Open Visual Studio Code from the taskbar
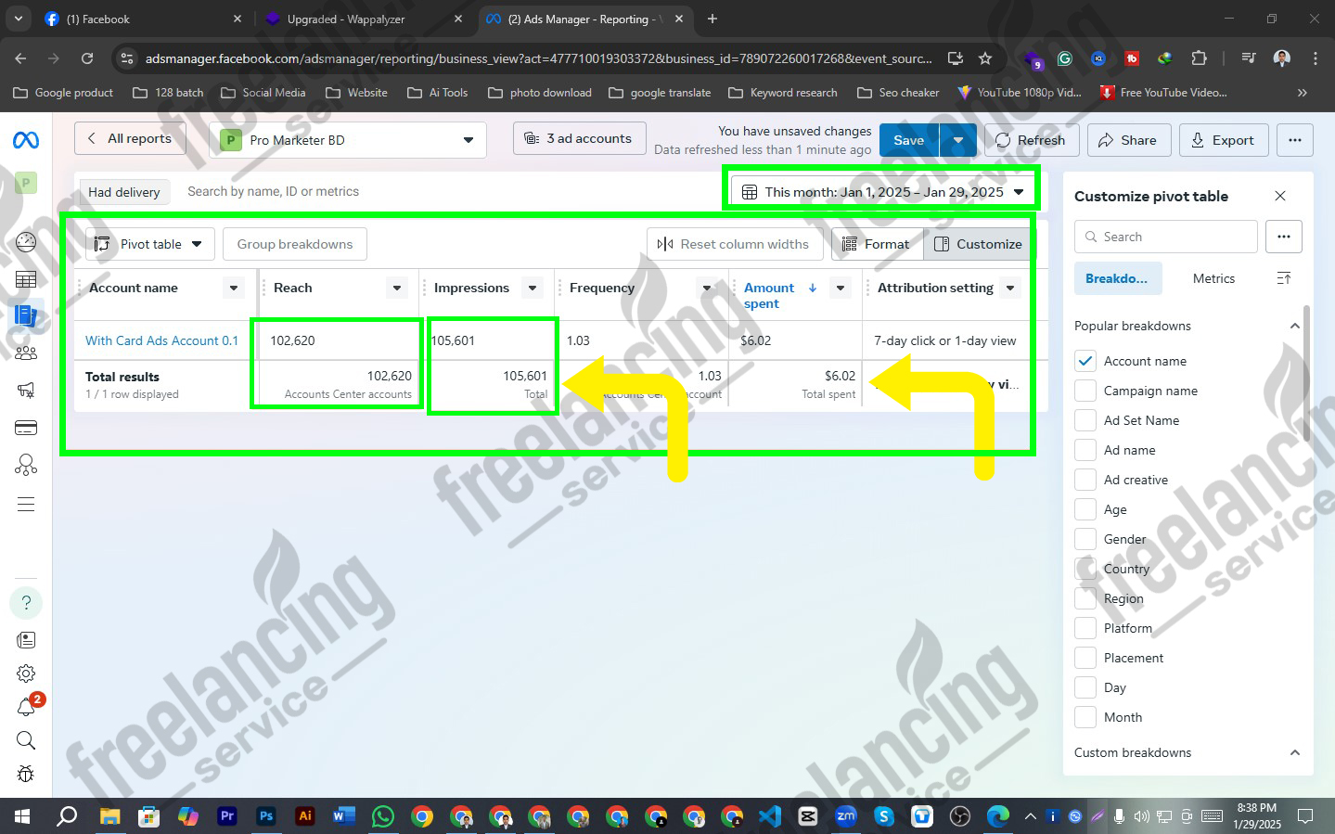This screenshot has height=834, width=1335. click(x=770, y=816)
